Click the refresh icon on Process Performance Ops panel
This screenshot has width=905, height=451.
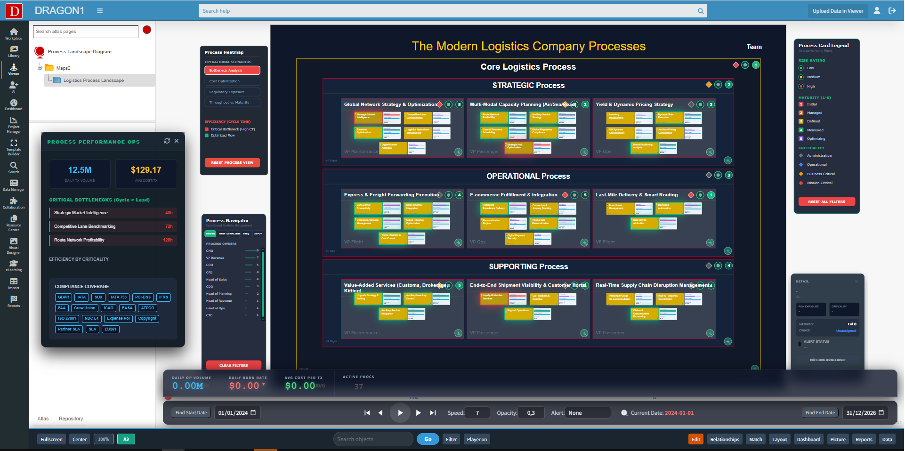[x=167, y=141]
